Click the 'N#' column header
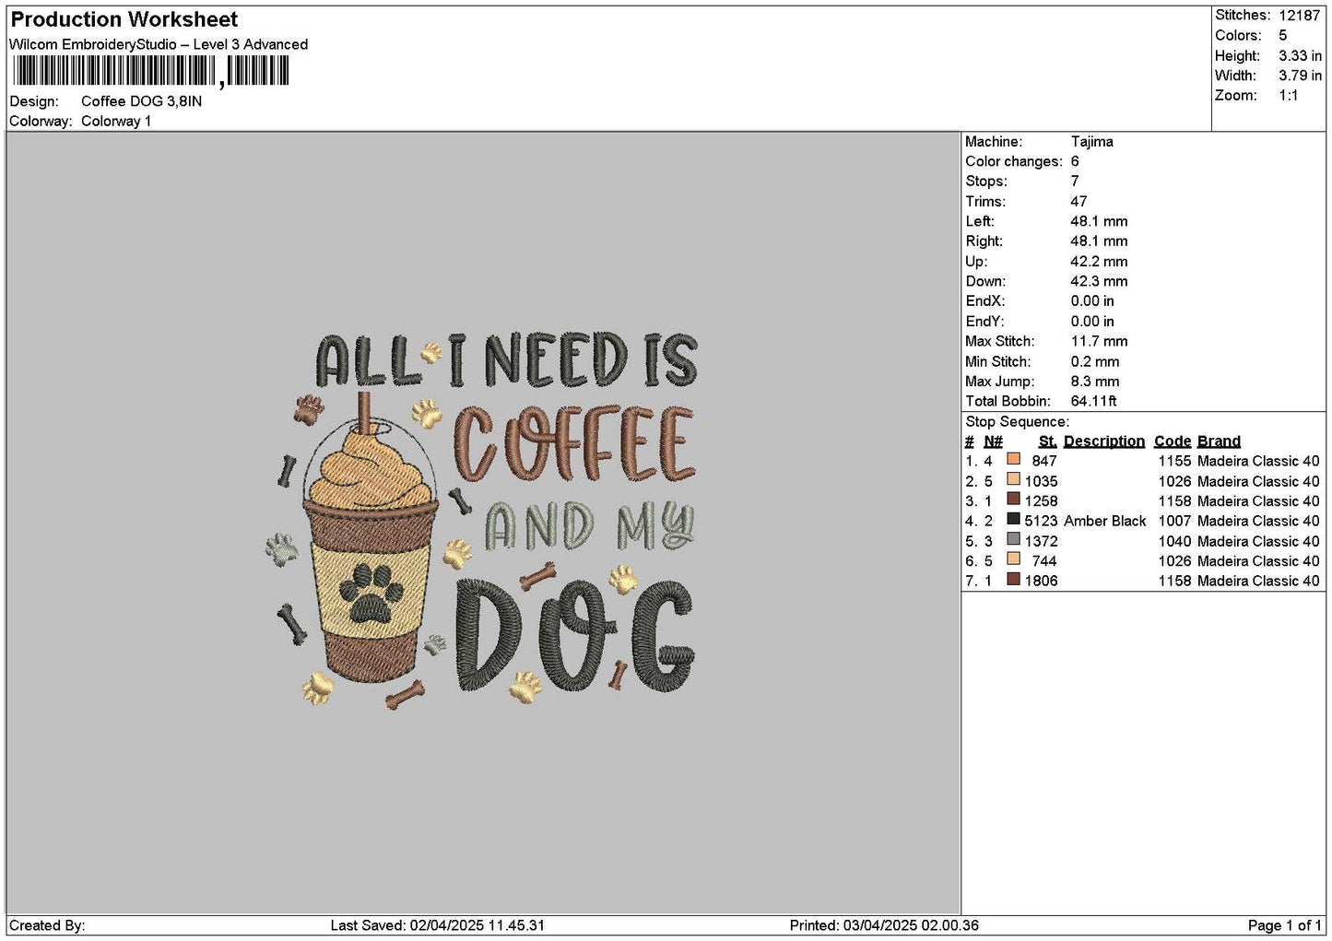 coord(993,441)
